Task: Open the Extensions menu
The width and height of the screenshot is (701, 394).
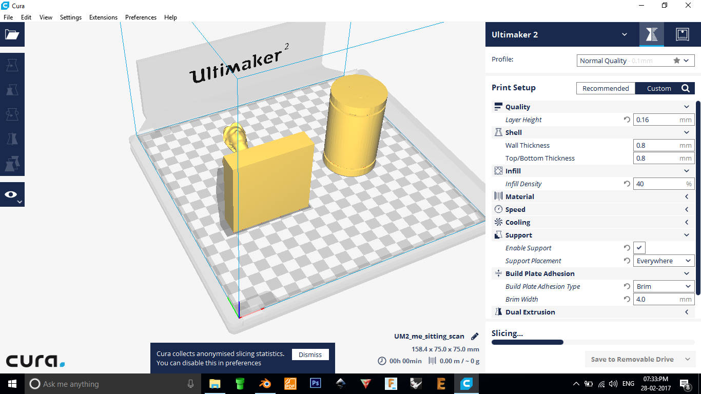Action: (x=103, y=17)
